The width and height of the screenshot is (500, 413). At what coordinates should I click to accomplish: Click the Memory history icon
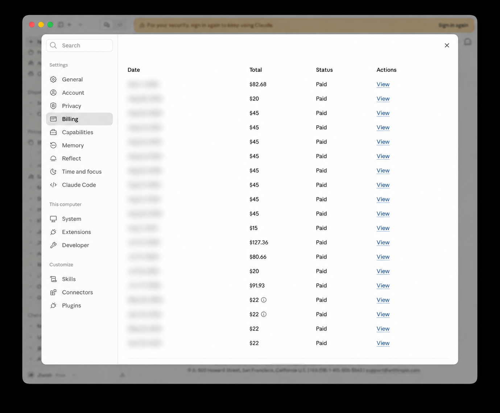pyautogui.click(x=53, y=145)
